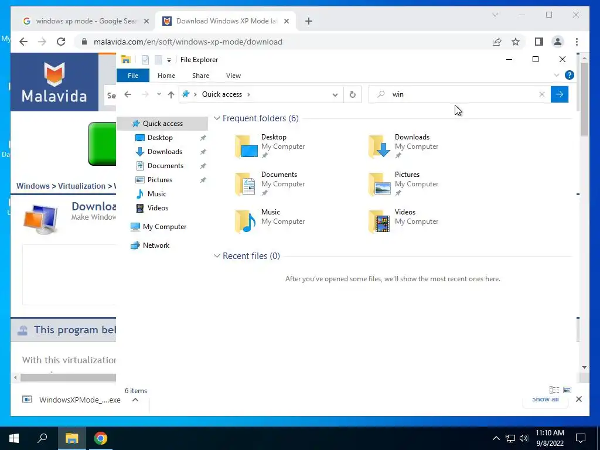The height and width of the screenshot is (450, 600).
Task: Reload the Malavida page in Chrome
Action: (x=61, y=42)
